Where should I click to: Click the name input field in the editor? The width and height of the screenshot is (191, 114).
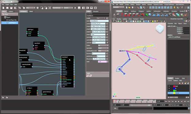click(x=99, y=21)
